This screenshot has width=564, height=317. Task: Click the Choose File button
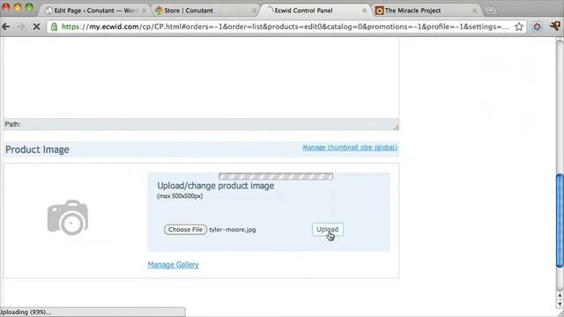[x=185, y=229]
